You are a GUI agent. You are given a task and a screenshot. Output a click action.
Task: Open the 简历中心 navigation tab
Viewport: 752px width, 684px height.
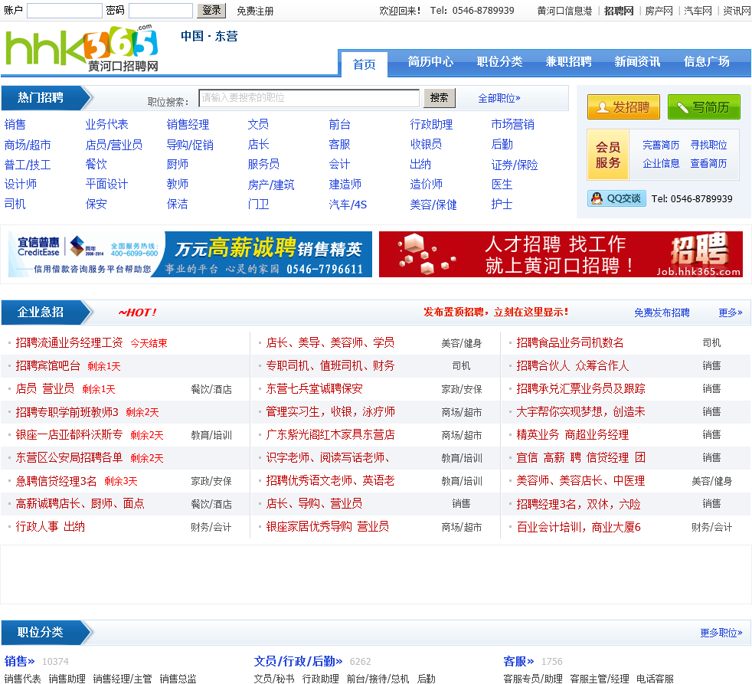point(430,62)
